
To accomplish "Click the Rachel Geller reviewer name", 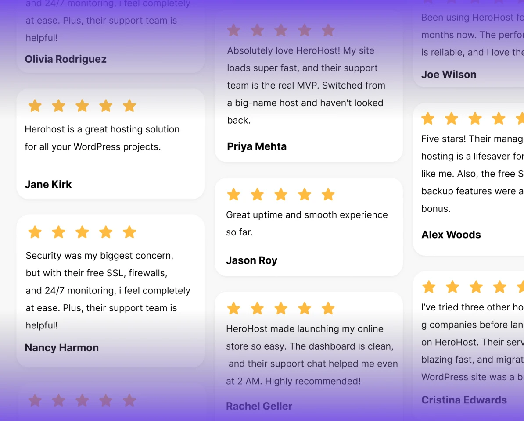I will (x=259, y=406).
